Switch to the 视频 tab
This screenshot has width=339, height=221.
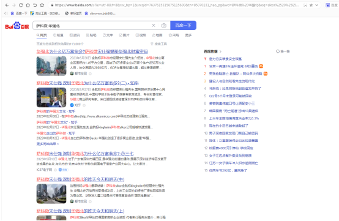click(141, 35)
